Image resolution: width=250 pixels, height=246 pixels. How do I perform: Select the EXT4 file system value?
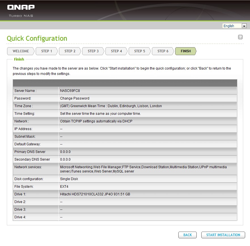point(64,187)
